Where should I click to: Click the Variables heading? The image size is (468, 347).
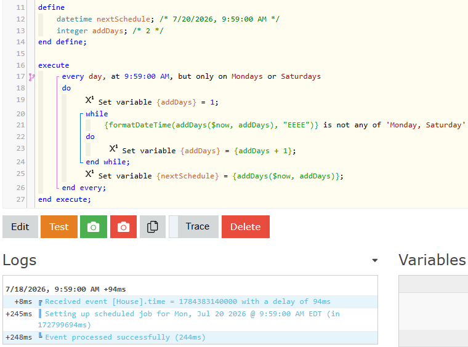coord(432,260)
